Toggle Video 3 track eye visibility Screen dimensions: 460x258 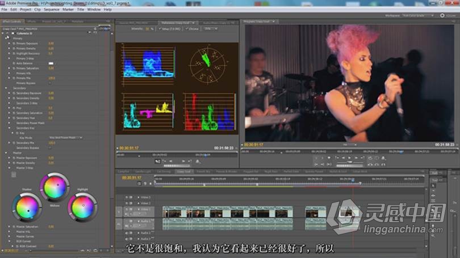tap(127, 197)
